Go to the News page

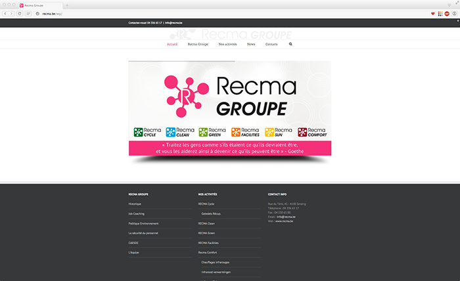251,44
